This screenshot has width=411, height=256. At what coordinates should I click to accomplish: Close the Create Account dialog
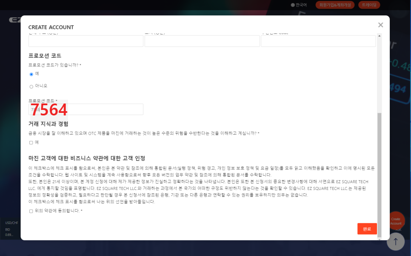click(381, 25)
